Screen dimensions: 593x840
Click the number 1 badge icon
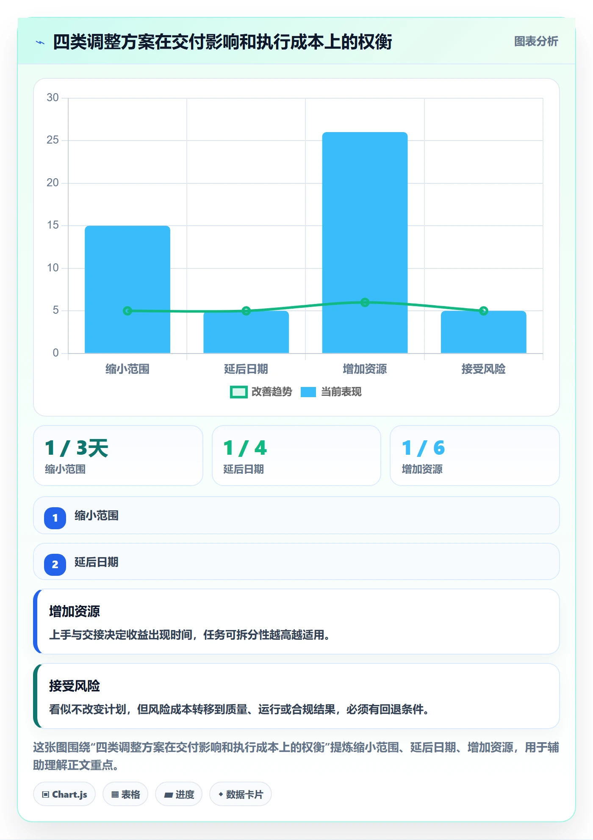tap(55, 518)
